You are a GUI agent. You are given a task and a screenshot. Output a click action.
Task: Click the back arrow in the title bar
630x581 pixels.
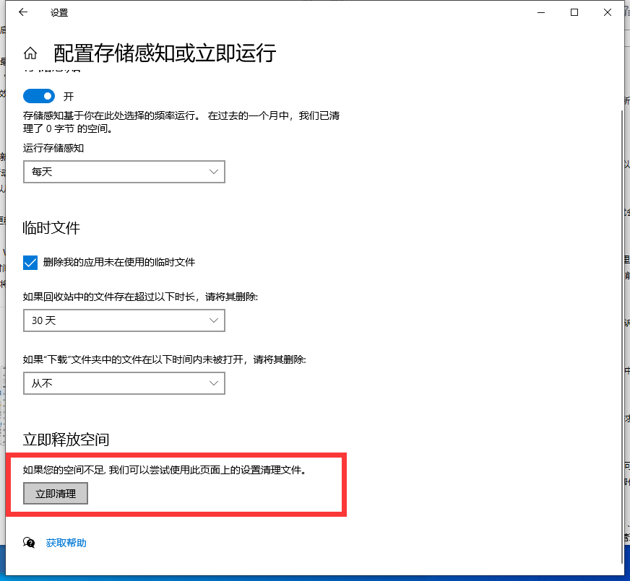pyautogui.click(x=23, y=12)
